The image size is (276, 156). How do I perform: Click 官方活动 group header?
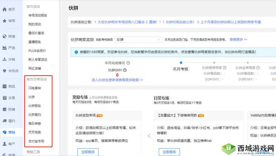pyautogui.click(x=33, y=7)
